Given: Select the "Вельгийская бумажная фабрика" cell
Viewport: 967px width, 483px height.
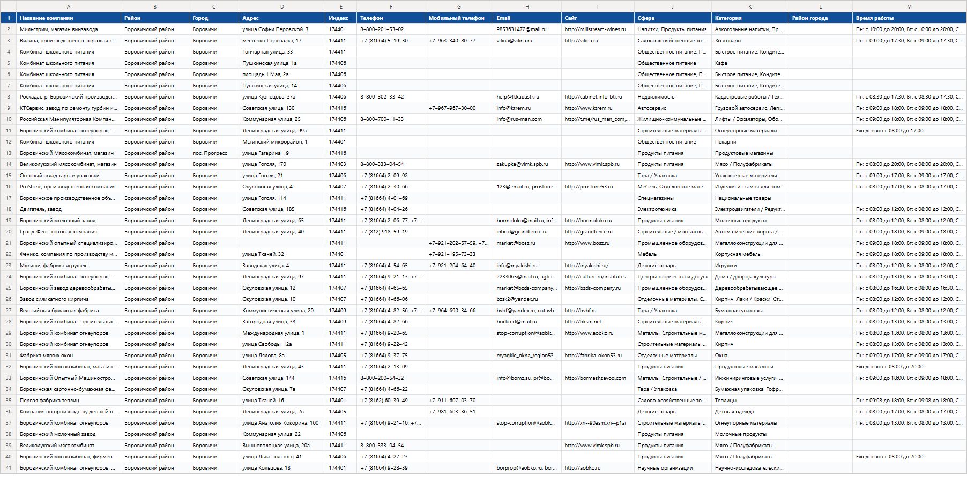Looking at the screenshot, I should pos(69,311).
